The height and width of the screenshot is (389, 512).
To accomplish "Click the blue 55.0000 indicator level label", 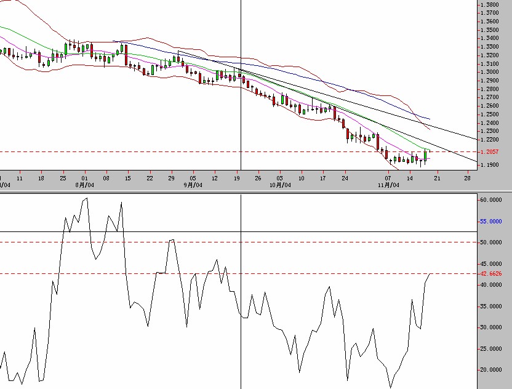I will [491, 221].
